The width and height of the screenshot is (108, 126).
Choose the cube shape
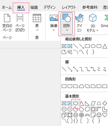(64, 115)
